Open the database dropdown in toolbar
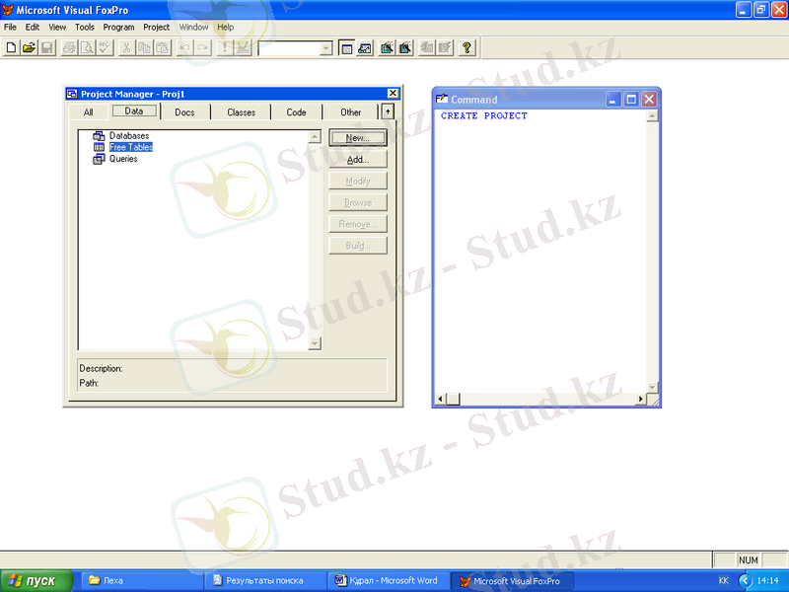This screenshot has width=789, height=592. tap(326, 48)
